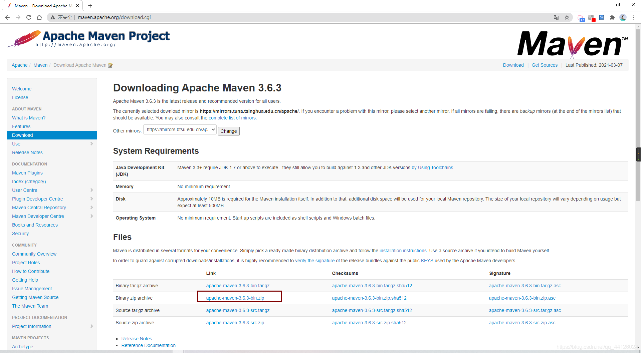641x353 pixels.
Task: Click the browser back arrow
Action: pos(7,17)
